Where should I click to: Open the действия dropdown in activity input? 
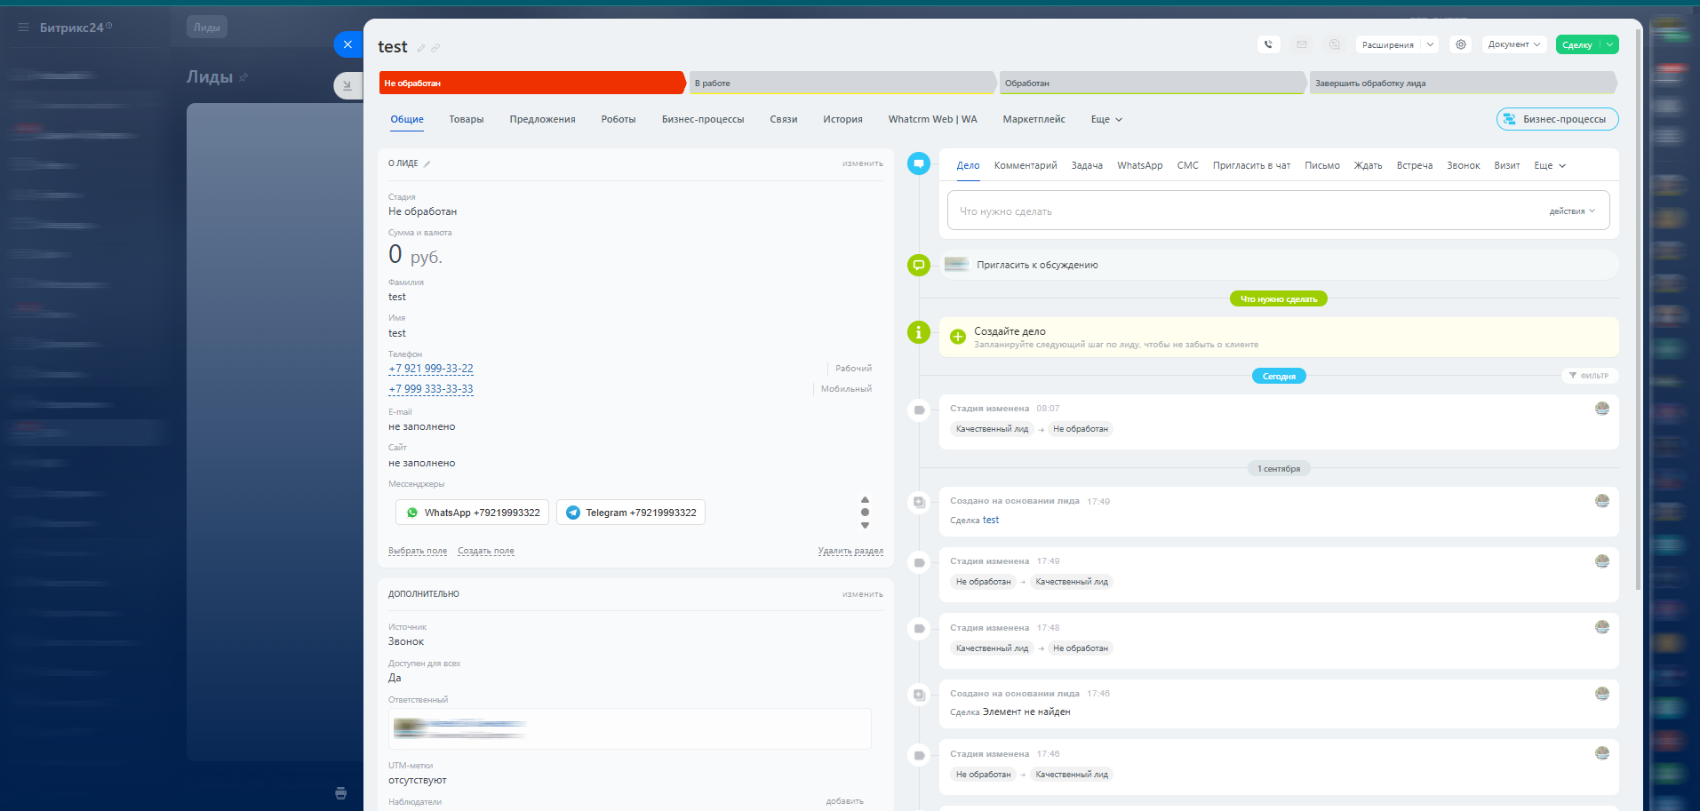[x=1571, y=211]
